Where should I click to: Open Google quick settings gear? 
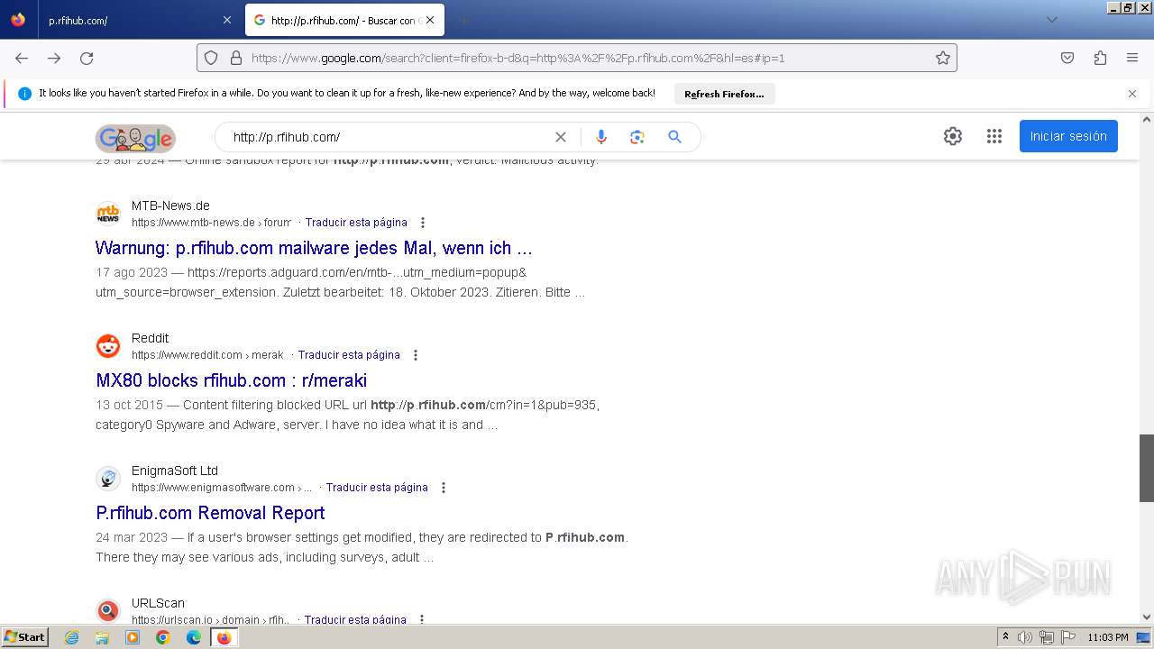(953, 136)
